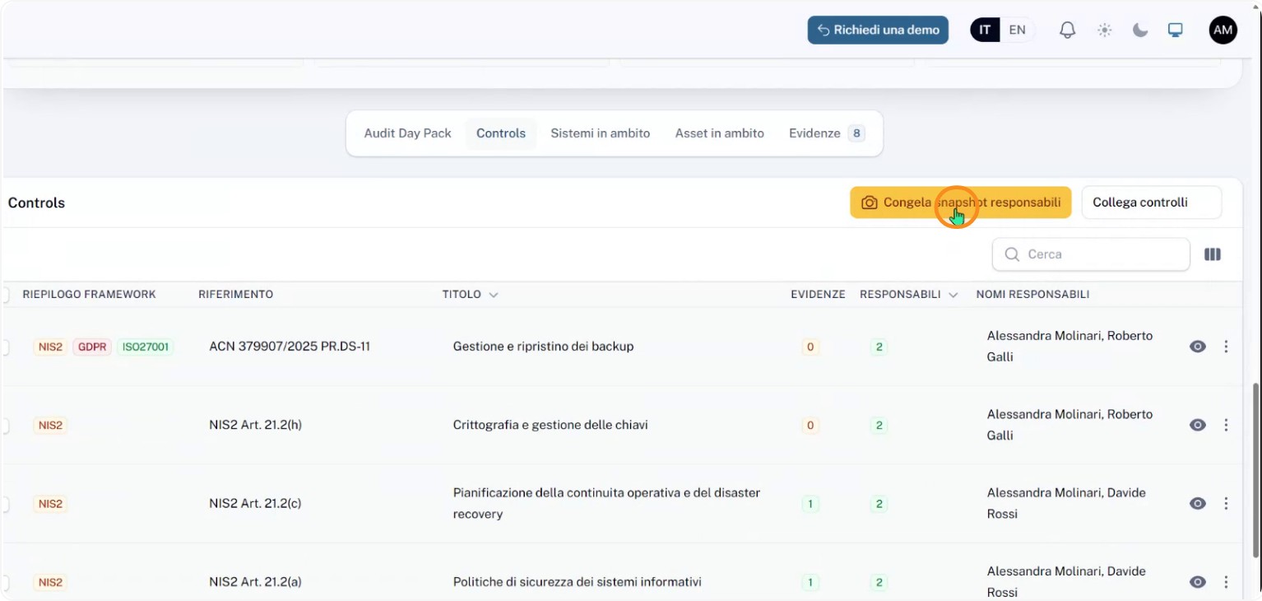Select the Controls tab
Image resolution: width=1262 pixels, height=601 pixels.
click(x=501, y=133)
